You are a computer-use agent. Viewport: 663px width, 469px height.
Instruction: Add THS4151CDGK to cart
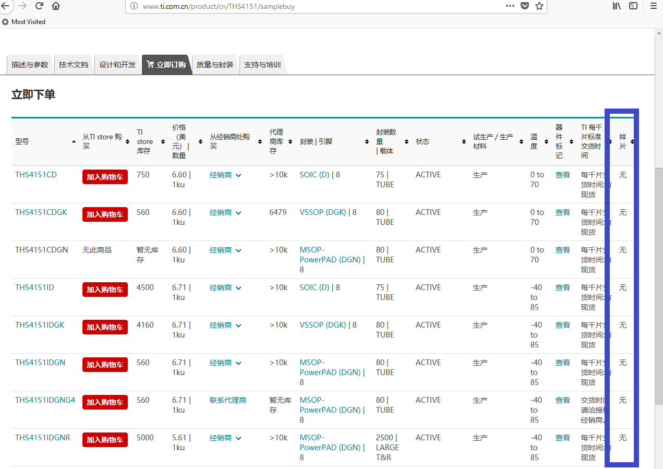pyautogui.click(x=105, y=214)
